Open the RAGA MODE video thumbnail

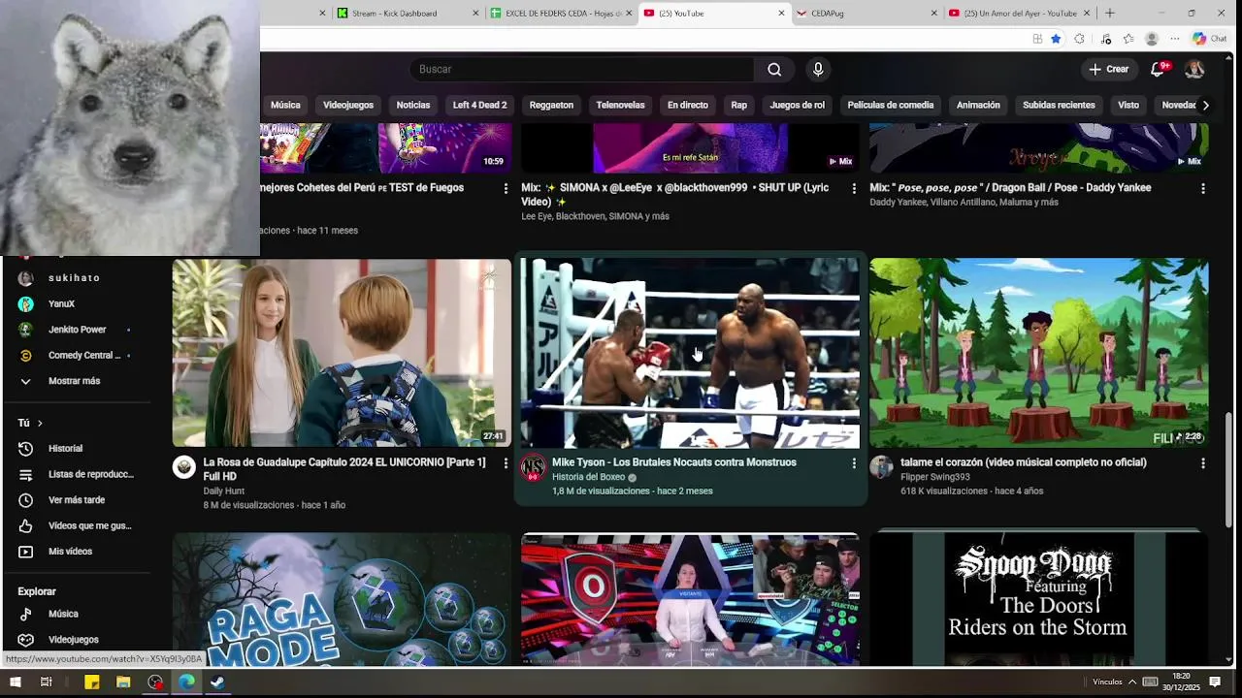click(342, 599)
